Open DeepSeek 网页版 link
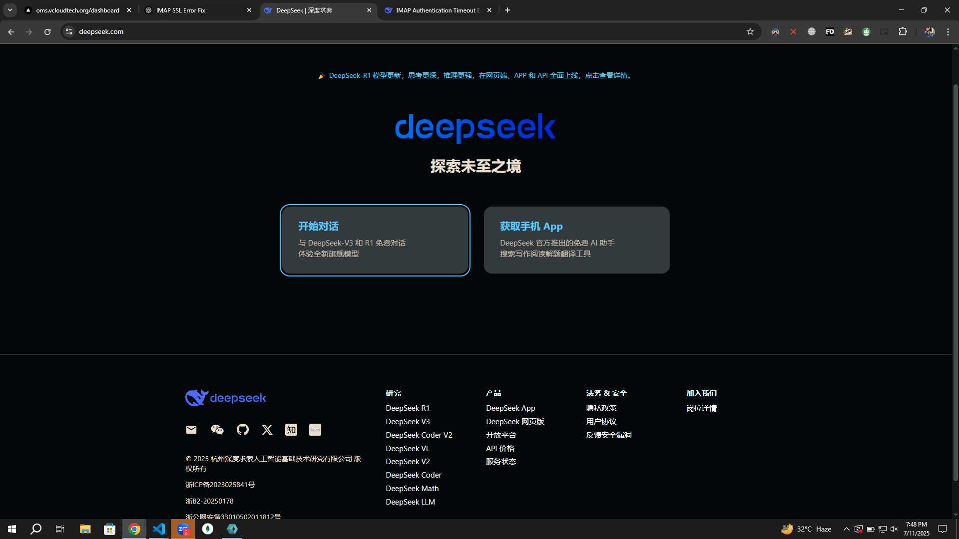Image resolution: width=959 pixels, height=539 pixels. click(x=515, y=422)
